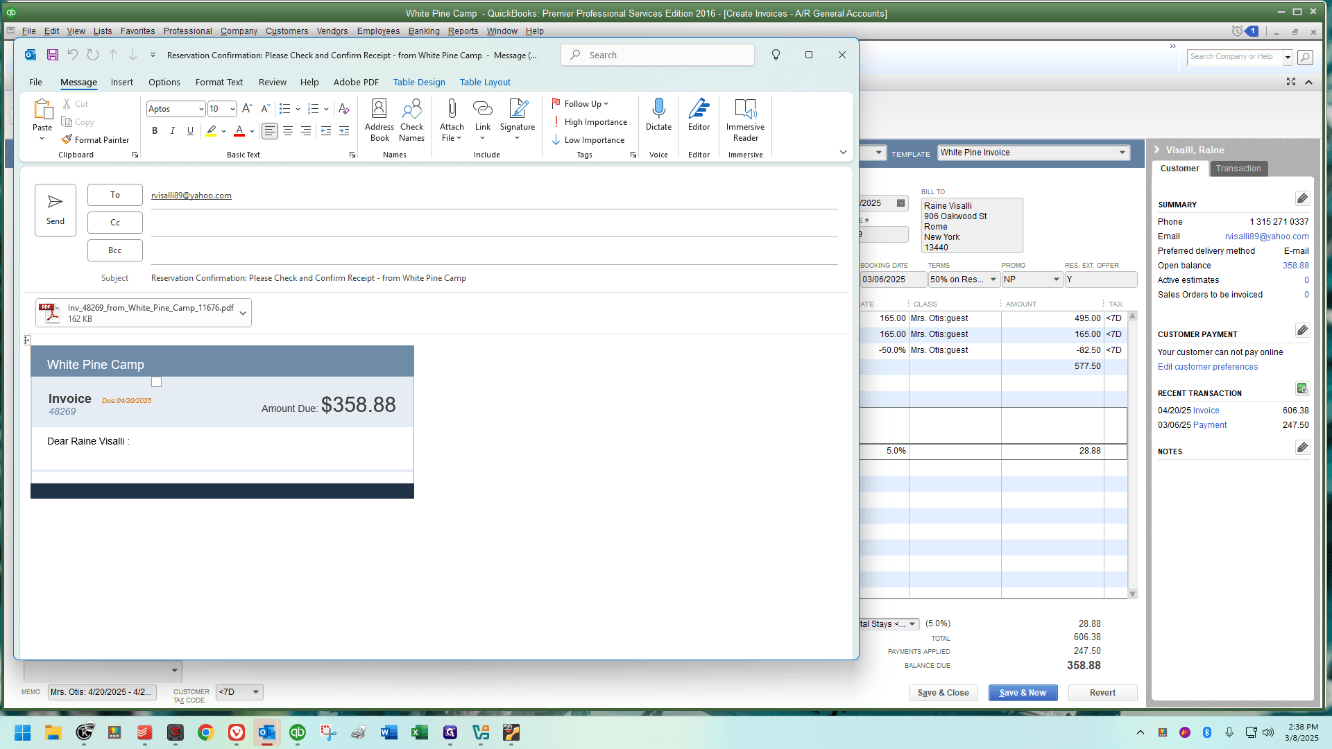Switch to Format Text tab
Viewport: 1332px width, 749px height.
click(x=219, y=83)
